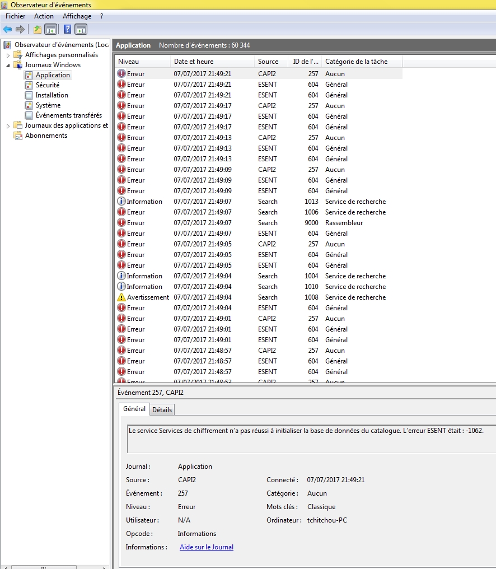Open the Help toolbar icon
The height and width of the screenshot is (569, 496).
coord(68,29)
